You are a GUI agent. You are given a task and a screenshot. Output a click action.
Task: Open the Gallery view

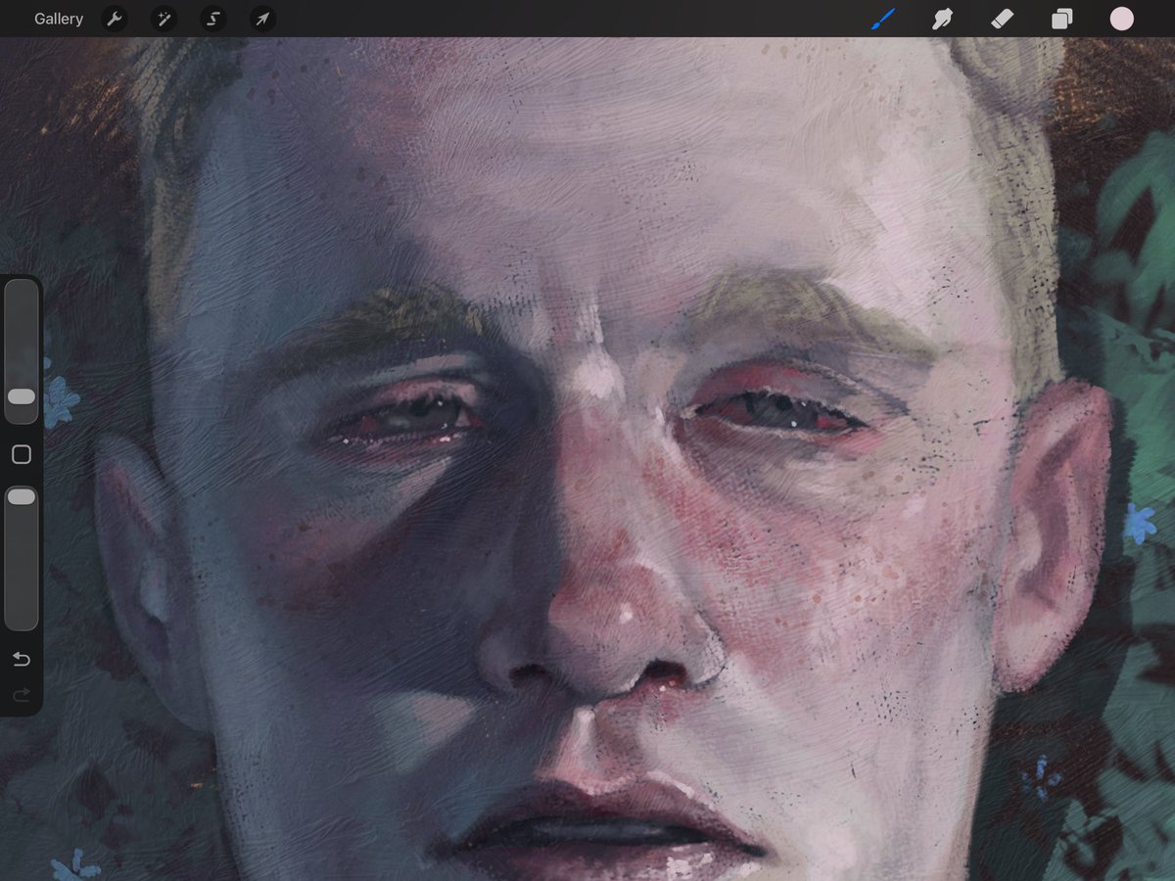59,19
